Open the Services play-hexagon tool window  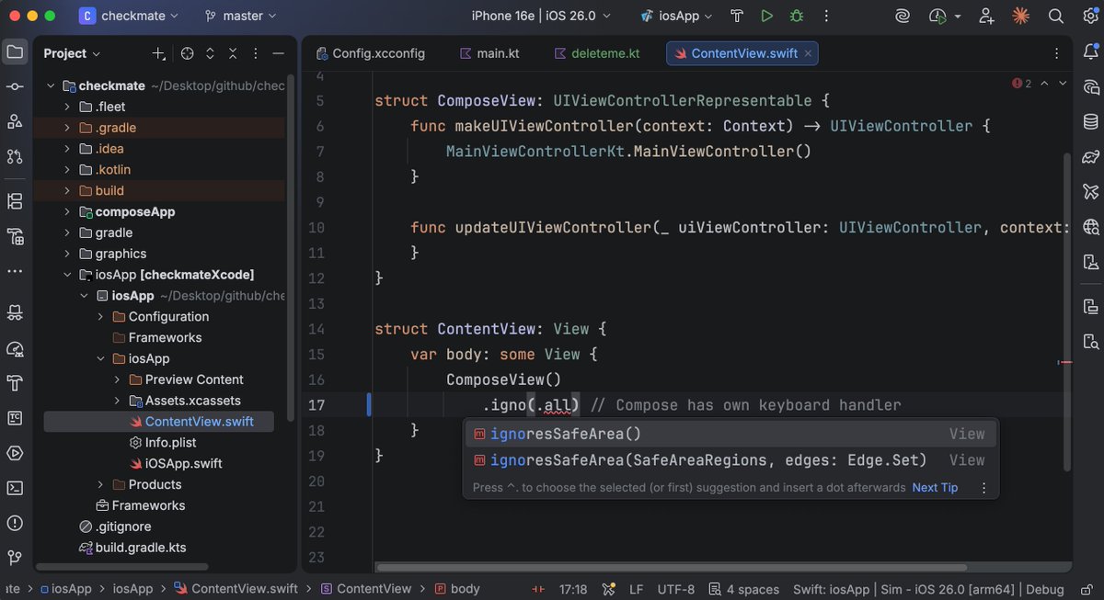click(15, 453)
